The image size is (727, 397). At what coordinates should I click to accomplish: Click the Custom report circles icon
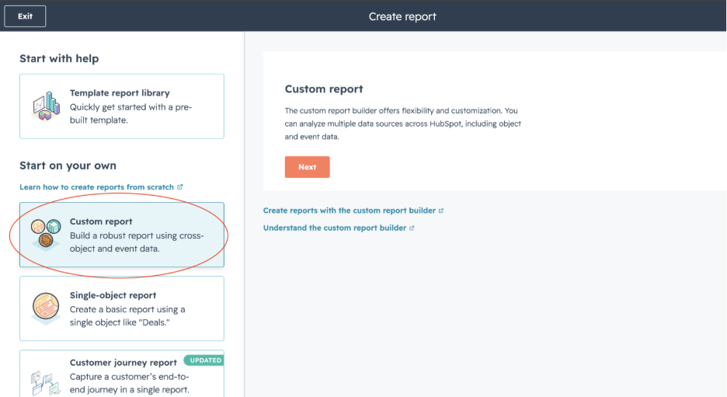[x=45, y=234]
